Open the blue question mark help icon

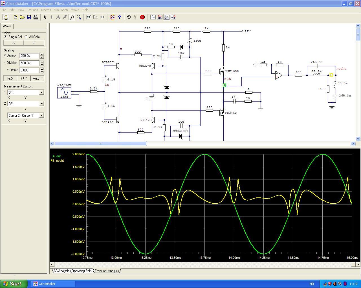tap(119, 17)
